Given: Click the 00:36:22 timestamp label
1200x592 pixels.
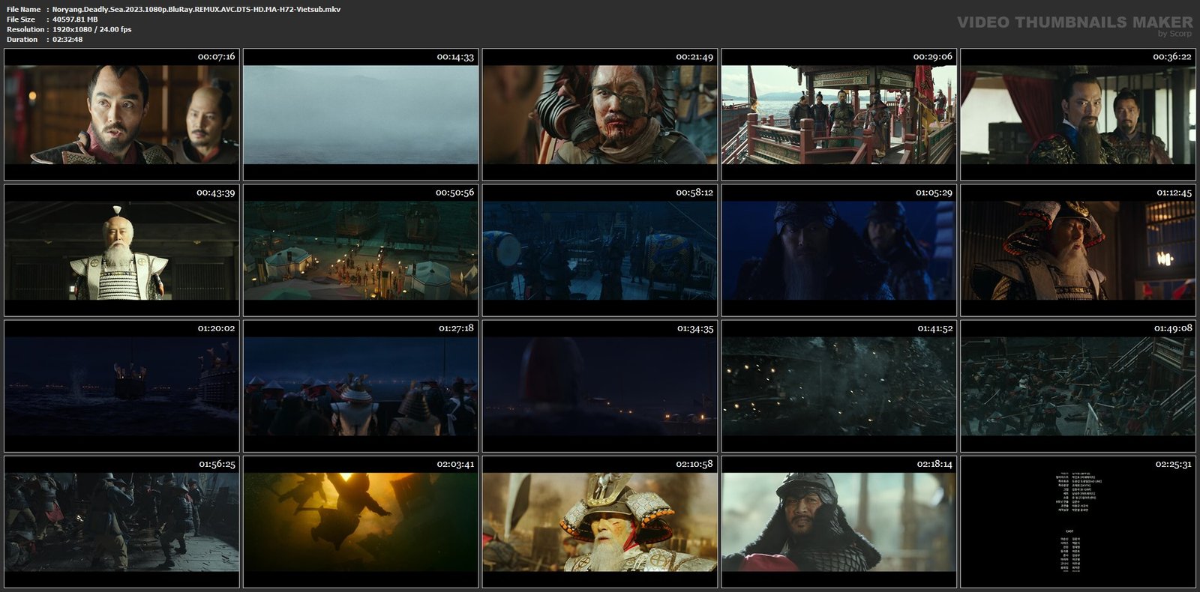Looking at the screenshot, I should tap(1172, 56).
